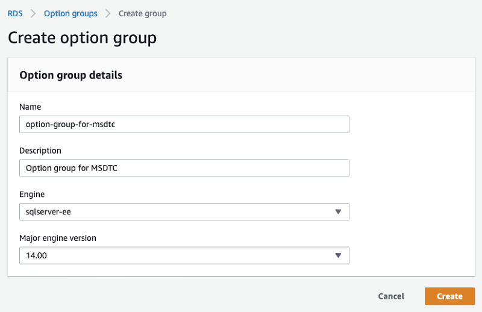Click the Engine dropdown arrow icon

(x=338, y=212)
